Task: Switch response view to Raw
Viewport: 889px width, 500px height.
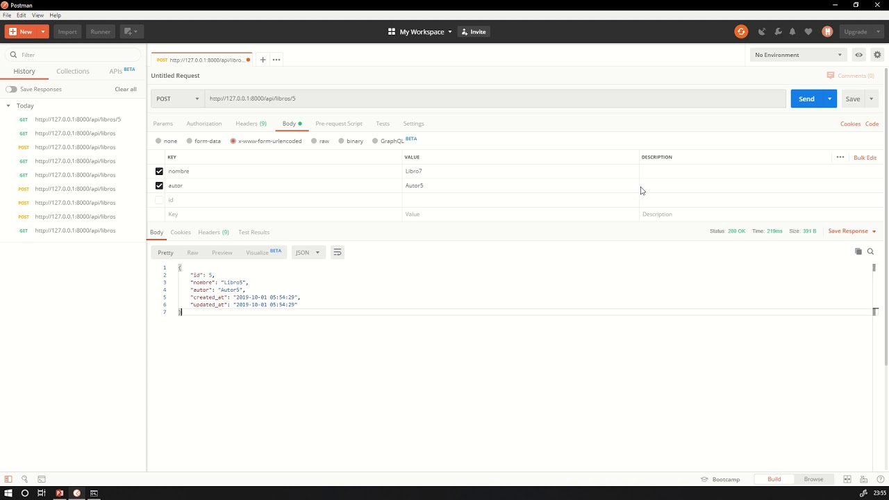Action: [x=192, y=252]
